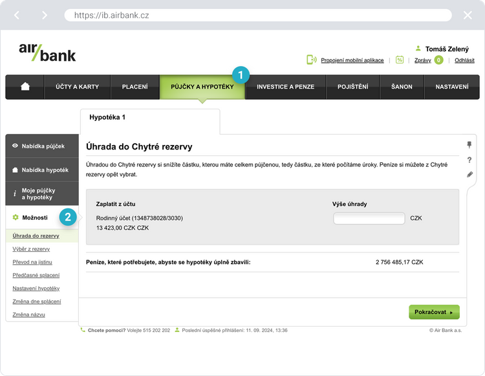Viewport: 485px width, 376px height.
Task: Click the Air Bank logo
Action: click(47, 52)
